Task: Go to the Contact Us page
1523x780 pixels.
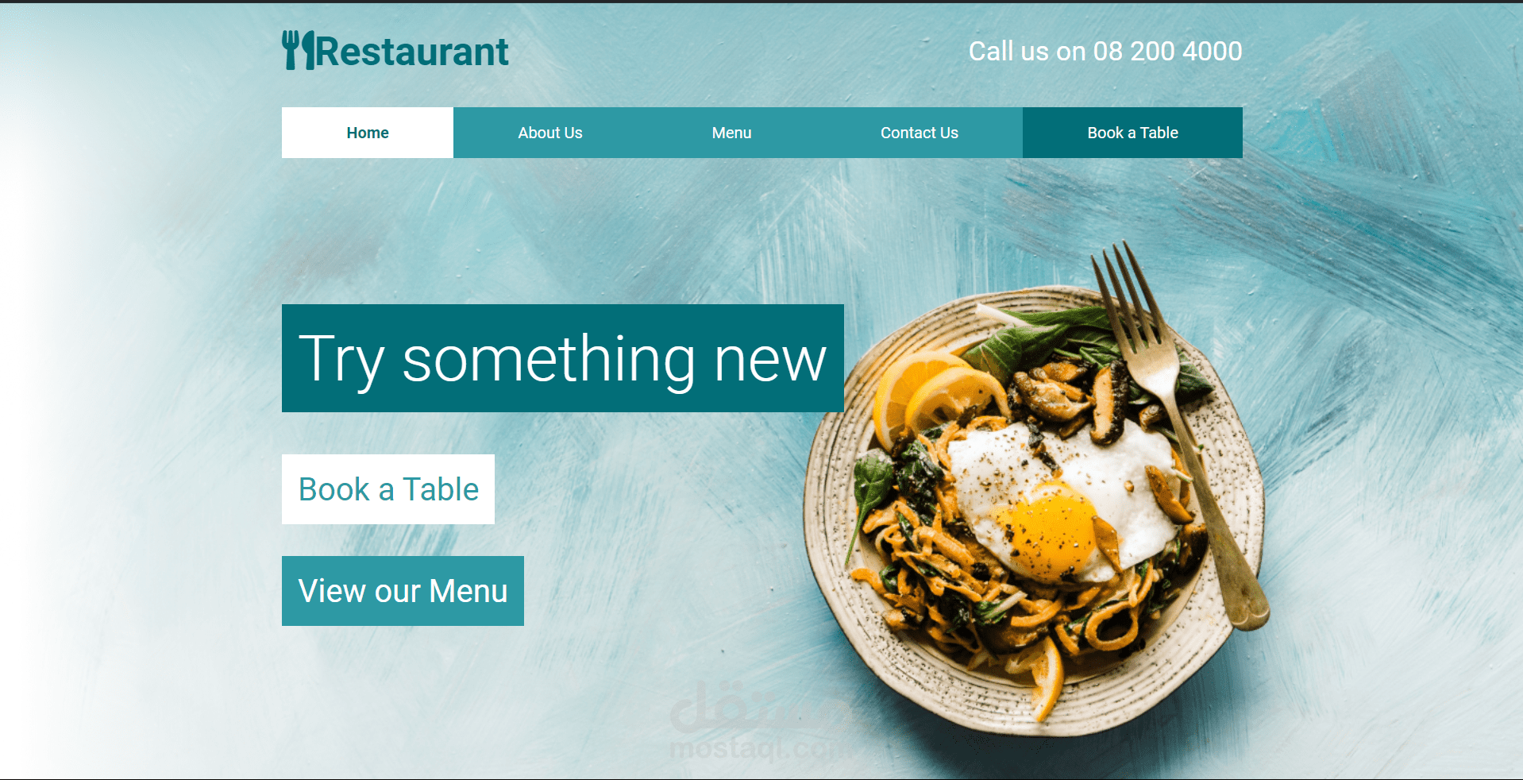Action: [x=920, y=133]
